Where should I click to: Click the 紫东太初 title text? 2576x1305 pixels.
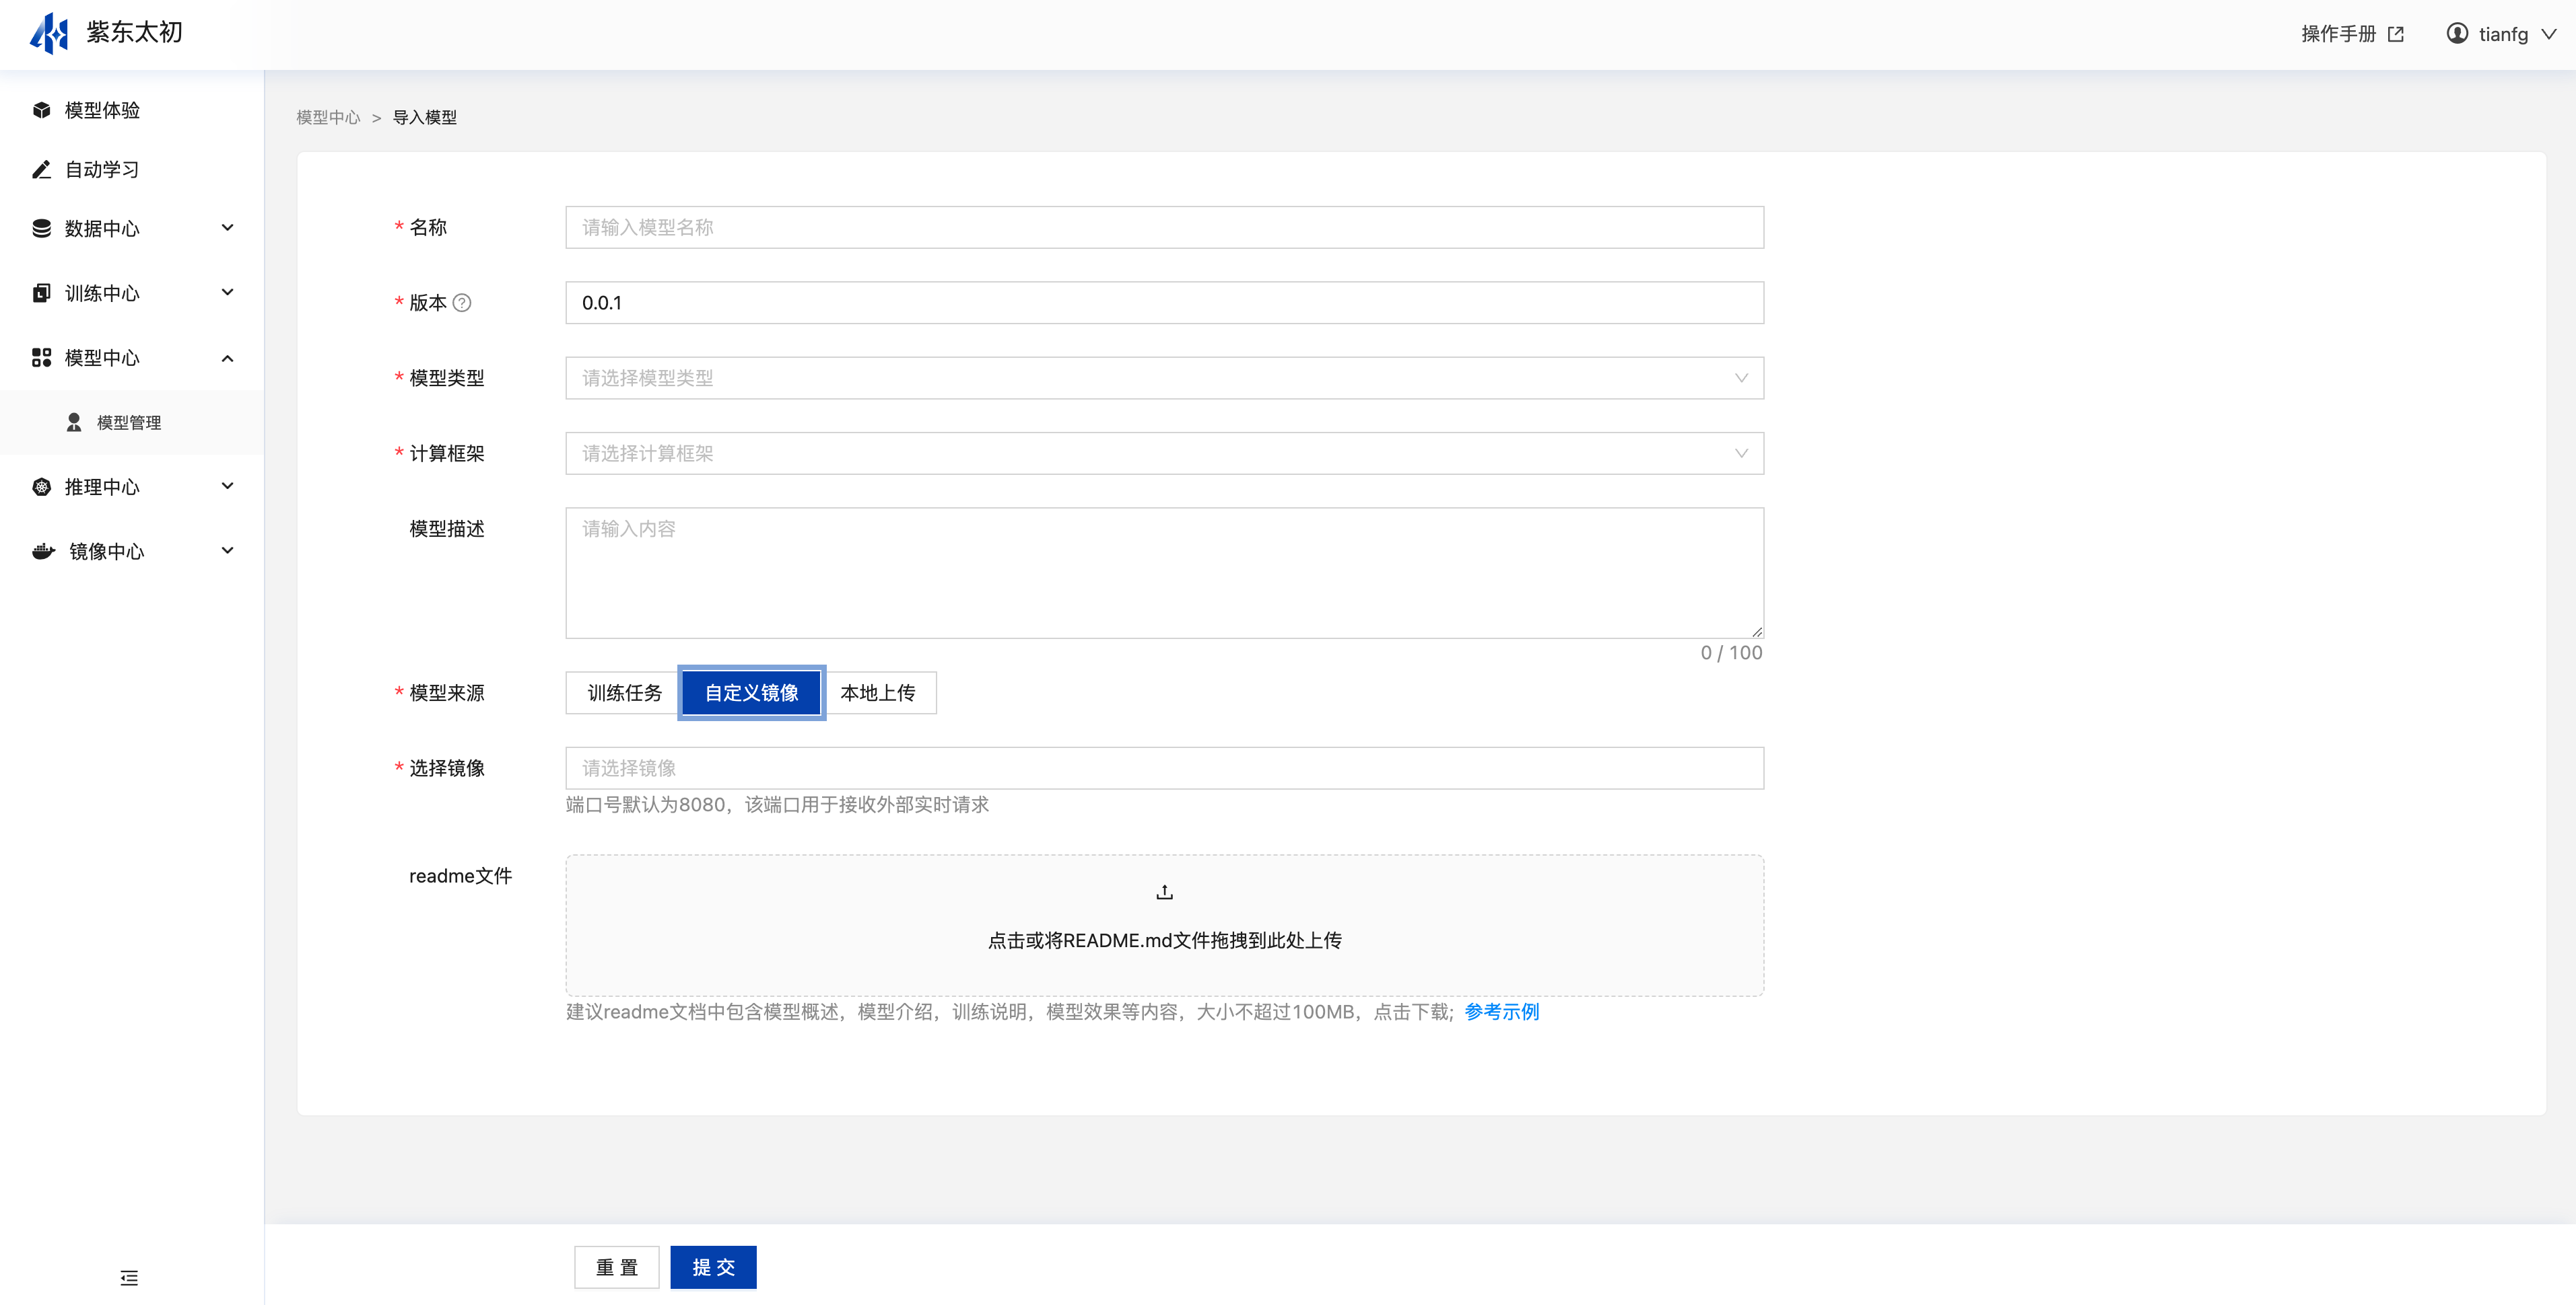[135, 32]
